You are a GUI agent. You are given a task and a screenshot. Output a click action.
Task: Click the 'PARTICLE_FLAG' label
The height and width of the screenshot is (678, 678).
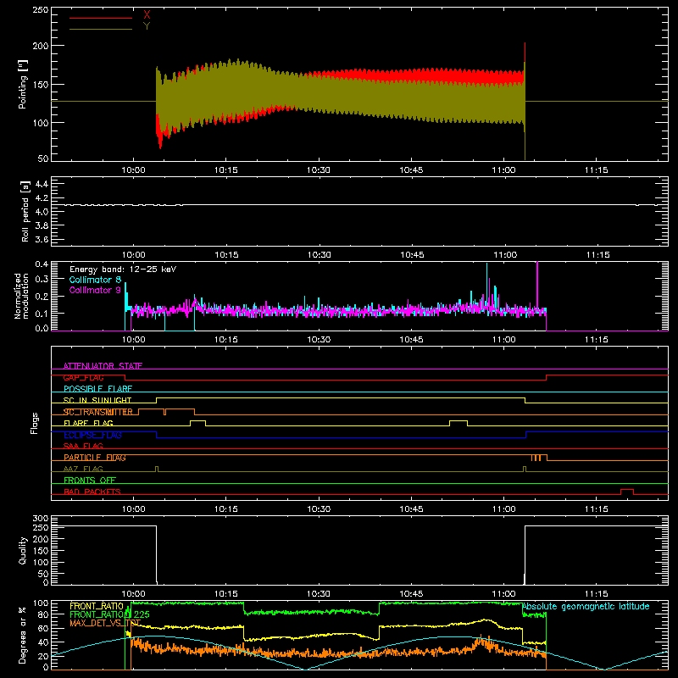click(95, 458)
